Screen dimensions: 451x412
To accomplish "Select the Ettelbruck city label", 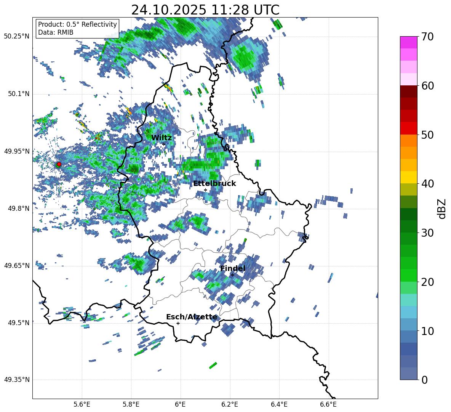I will [x=214, y=183].
